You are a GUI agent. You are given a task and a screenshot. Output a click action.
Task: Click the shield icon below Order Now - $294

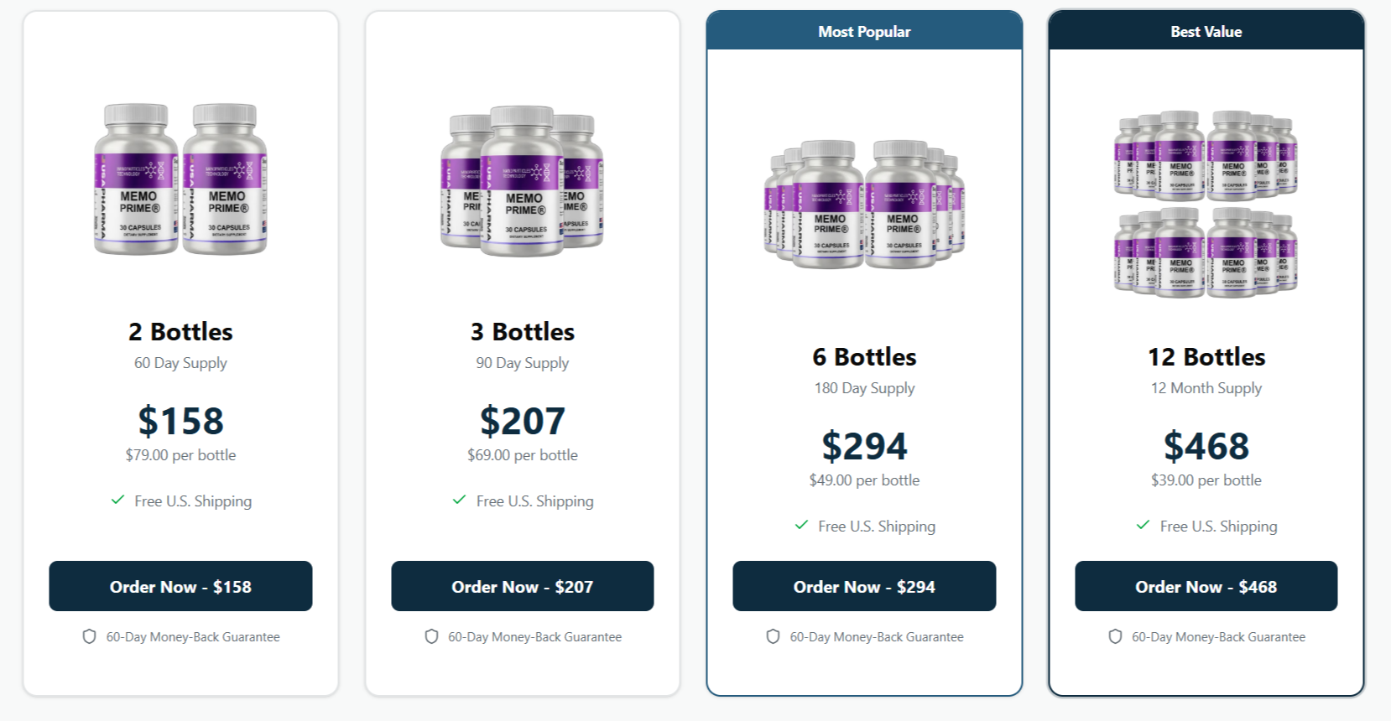pos(773,636)
